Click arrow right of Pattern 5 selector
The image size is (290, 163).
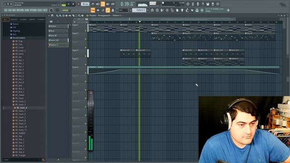(x=148, y=10)
